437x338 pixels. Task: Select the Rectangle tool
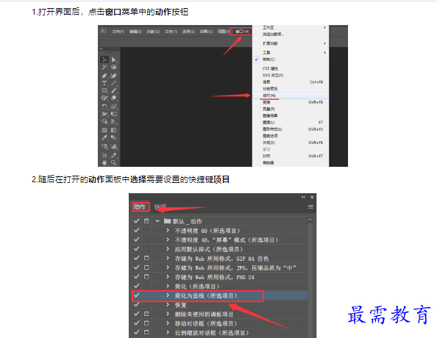[x=104, y=90]
